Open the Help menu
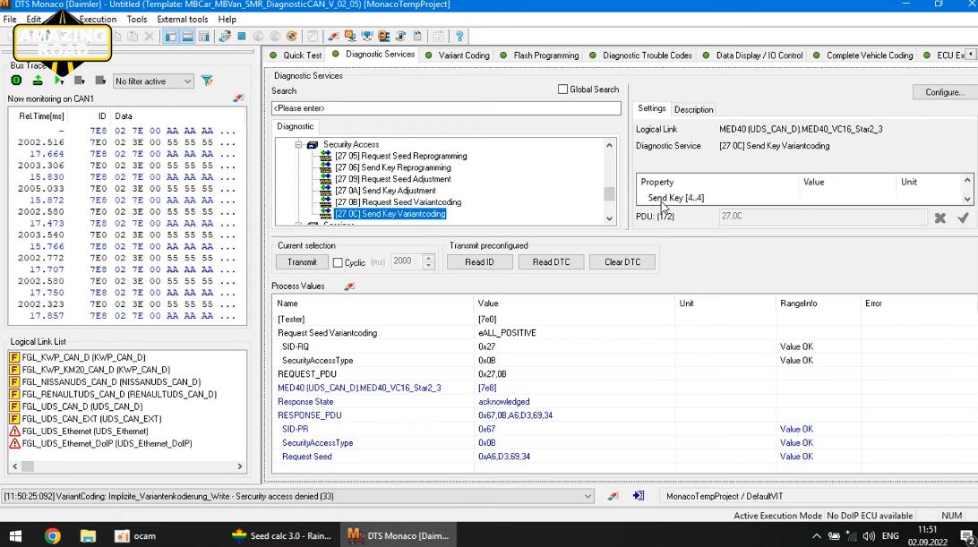The image size is (978, 547). [227, 20]
